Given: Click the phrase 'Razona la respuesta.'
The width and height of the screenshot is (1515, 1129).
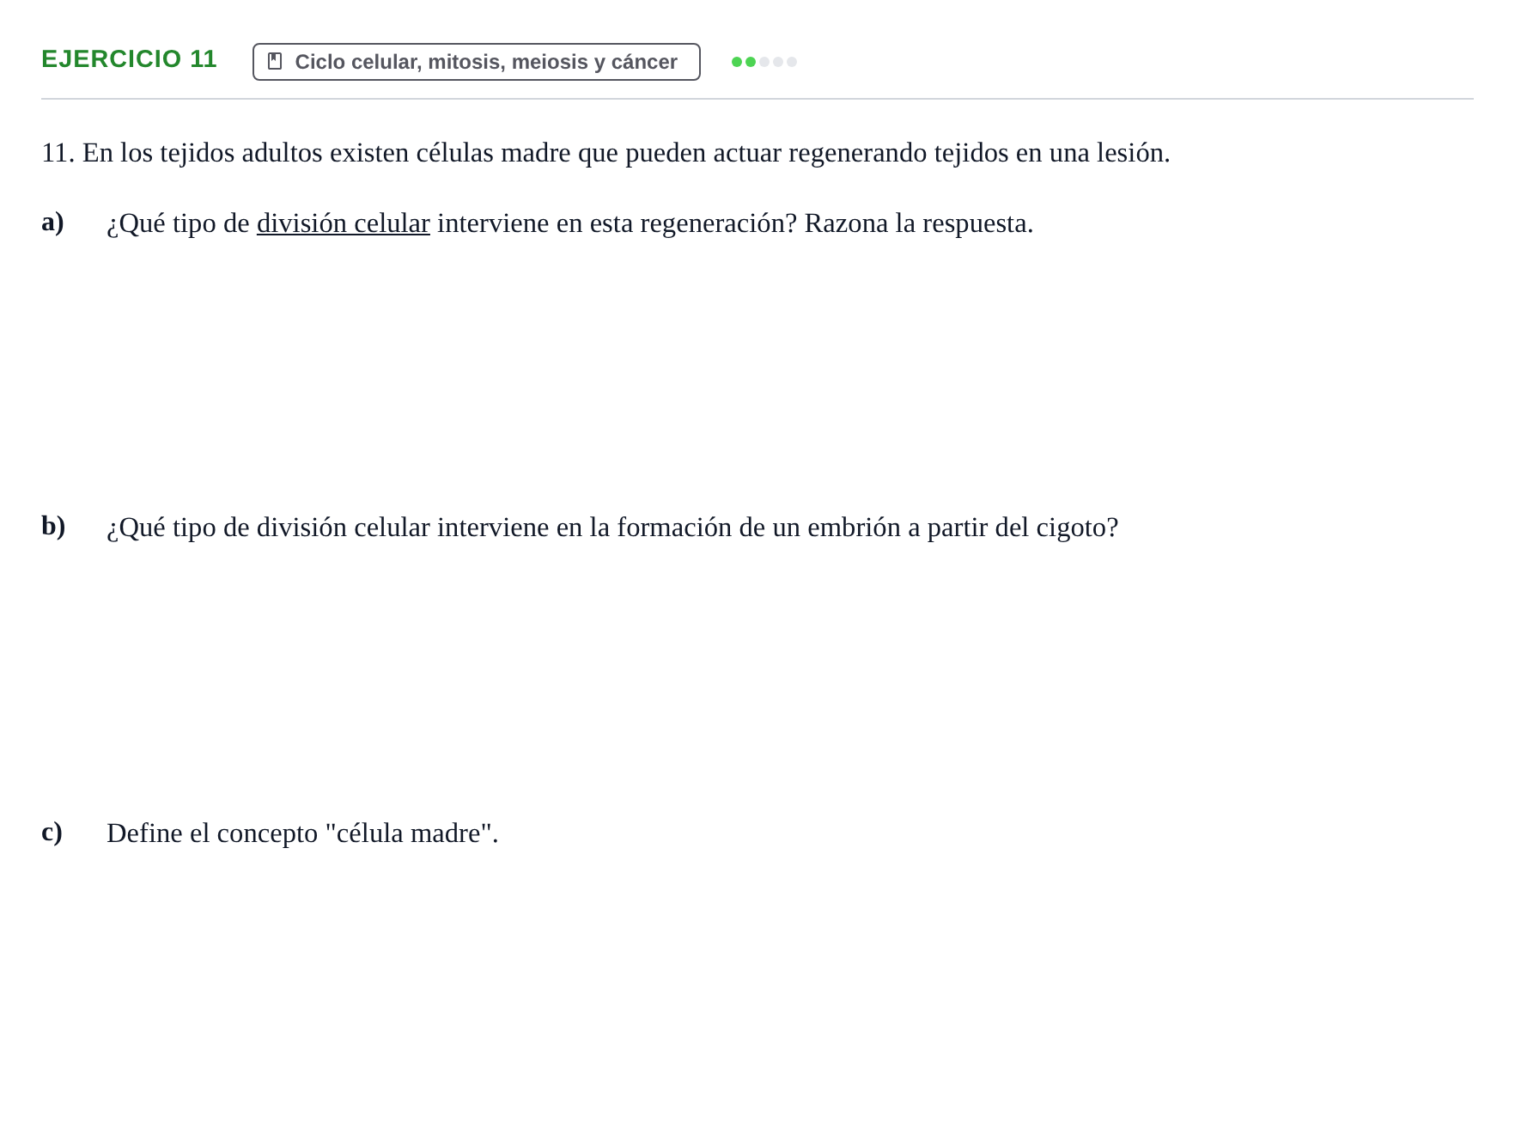Looking at the screenshot, I should click(919, 223).
